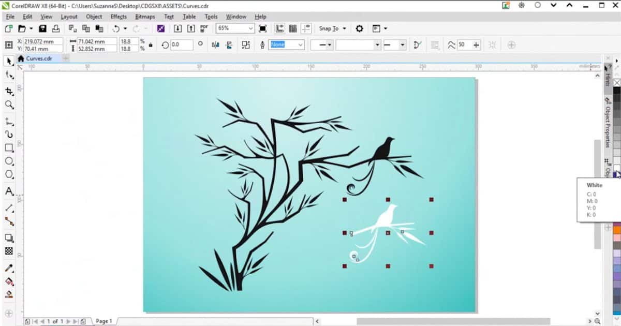Open outline width dropdown showing None
This screenshot has height=326, width=621.
point(300,45)
